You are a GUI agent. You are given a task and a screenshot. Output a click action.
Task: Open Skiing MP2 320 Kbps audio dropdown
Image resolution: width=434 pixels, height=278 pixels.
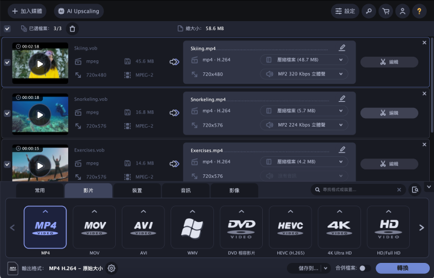[x=304, y=74]
